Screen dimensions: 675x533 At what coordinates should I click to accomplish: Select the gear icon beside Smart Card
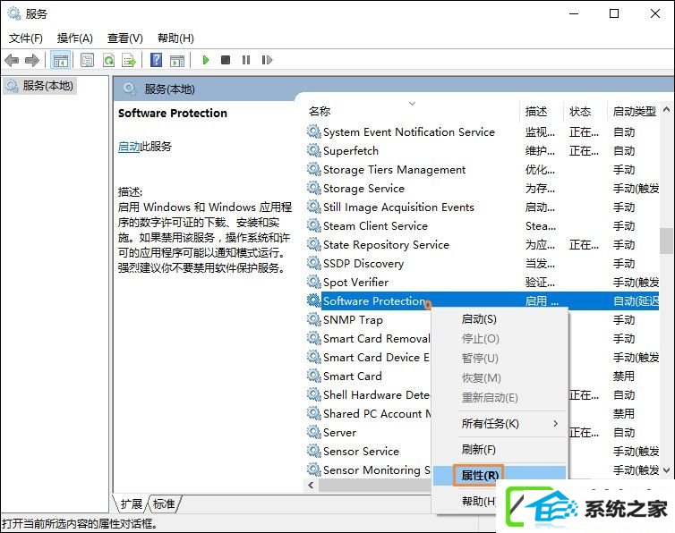tap(314, 376)
